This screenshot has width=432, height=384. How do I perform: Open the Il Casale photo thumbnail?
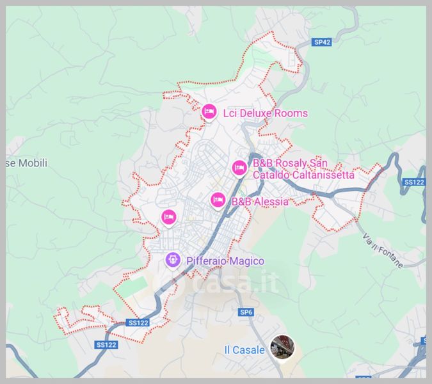pos(282,348)
